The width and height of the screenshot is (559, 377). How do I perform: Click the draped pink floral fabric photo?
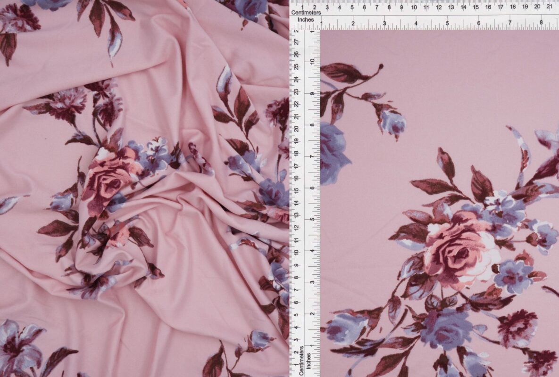click(x=144, y=188)
